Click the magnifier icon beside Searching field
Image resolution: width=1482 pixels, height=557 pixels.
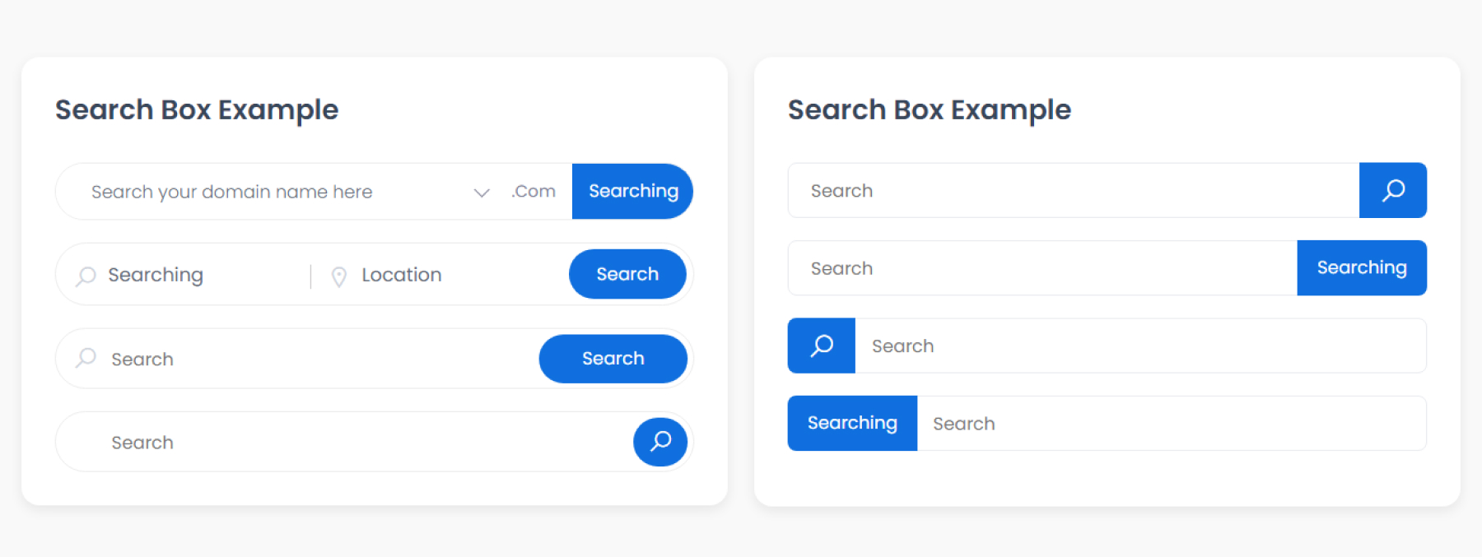click(86, 276)
